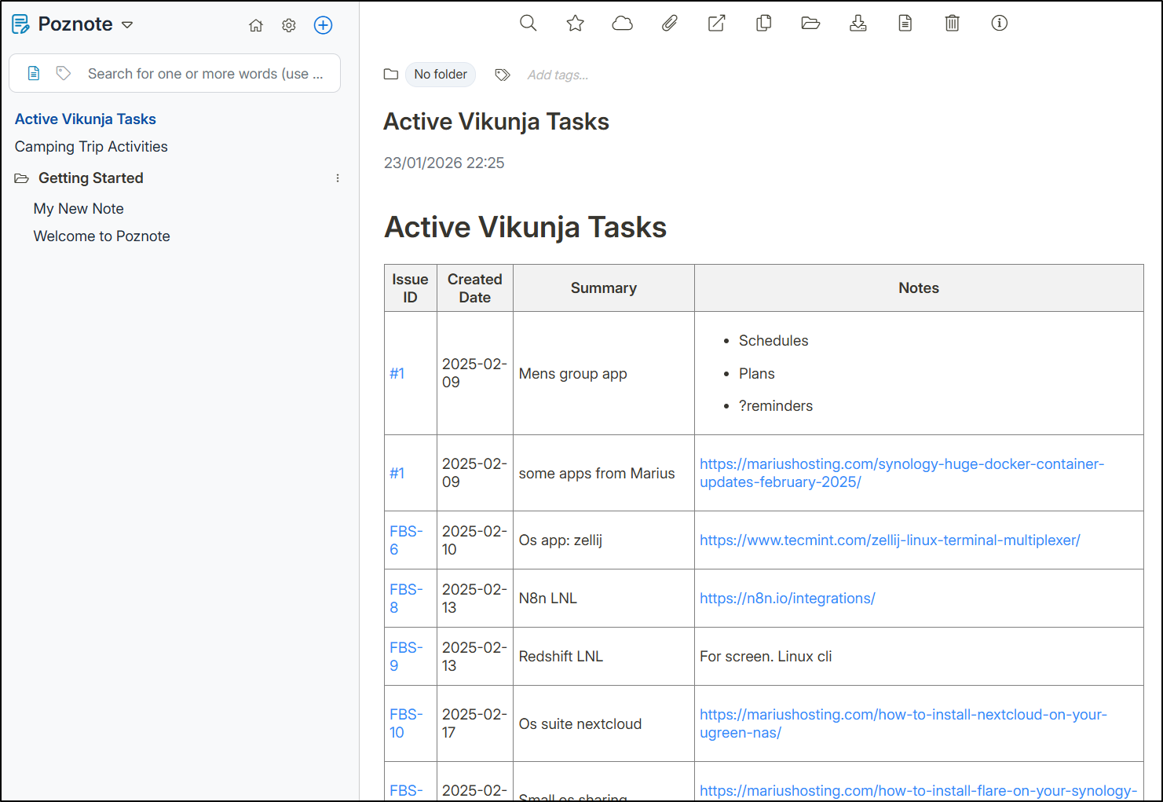Click the cloud icon in toolbar
Image resolution: width=1163 pixels, height=802 pixels.
623,24
